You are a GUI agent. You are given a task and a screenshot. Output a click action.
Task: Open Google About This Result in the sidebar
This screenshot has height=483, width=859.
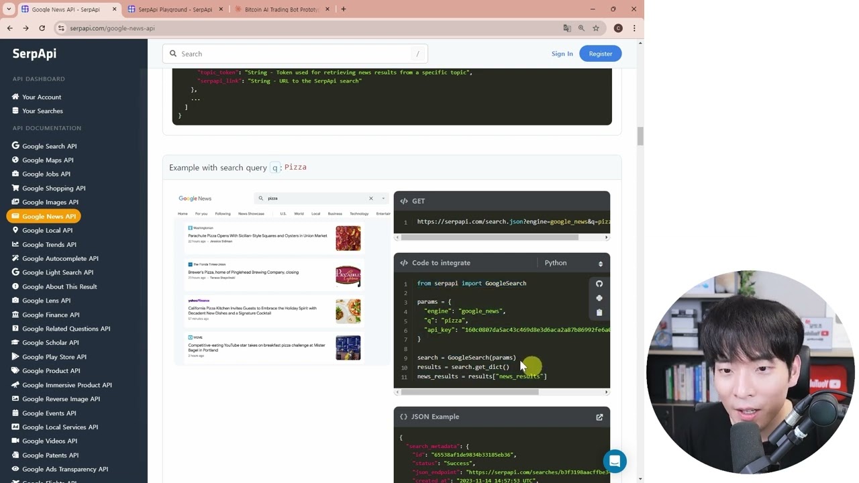[x=59, y=286]
